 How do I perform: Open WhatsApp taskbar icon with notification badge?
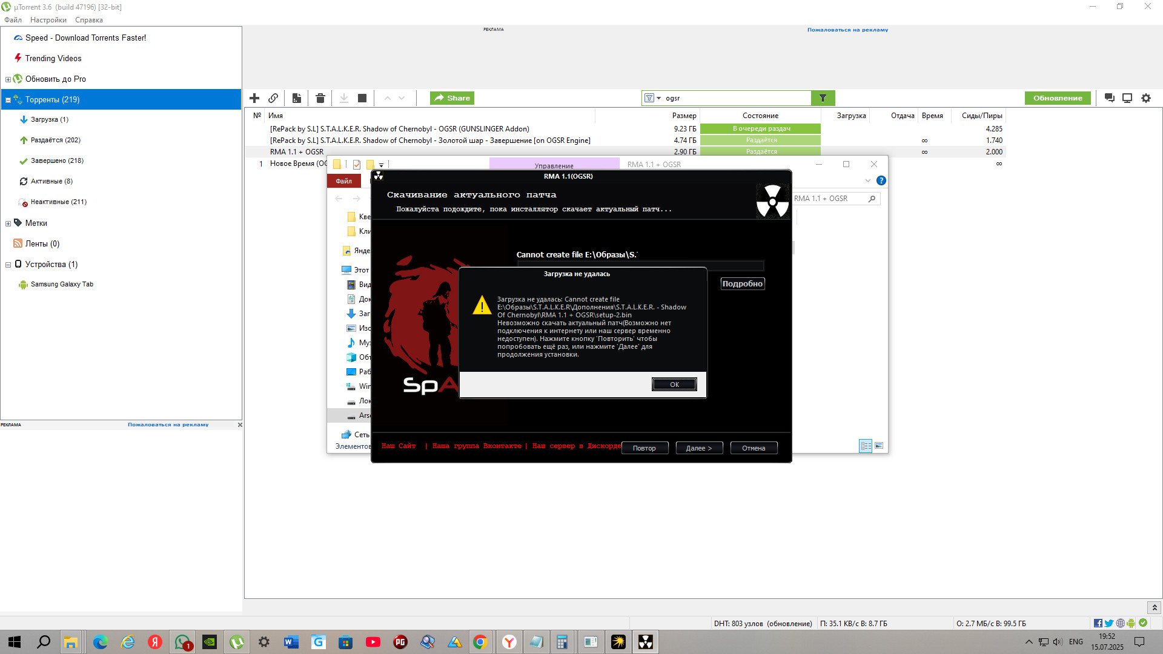[182, 642]
